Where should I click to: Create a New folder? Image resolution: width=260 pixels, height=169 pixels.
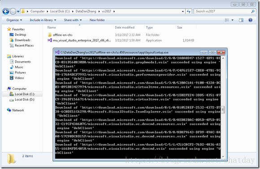coord(97,20)
